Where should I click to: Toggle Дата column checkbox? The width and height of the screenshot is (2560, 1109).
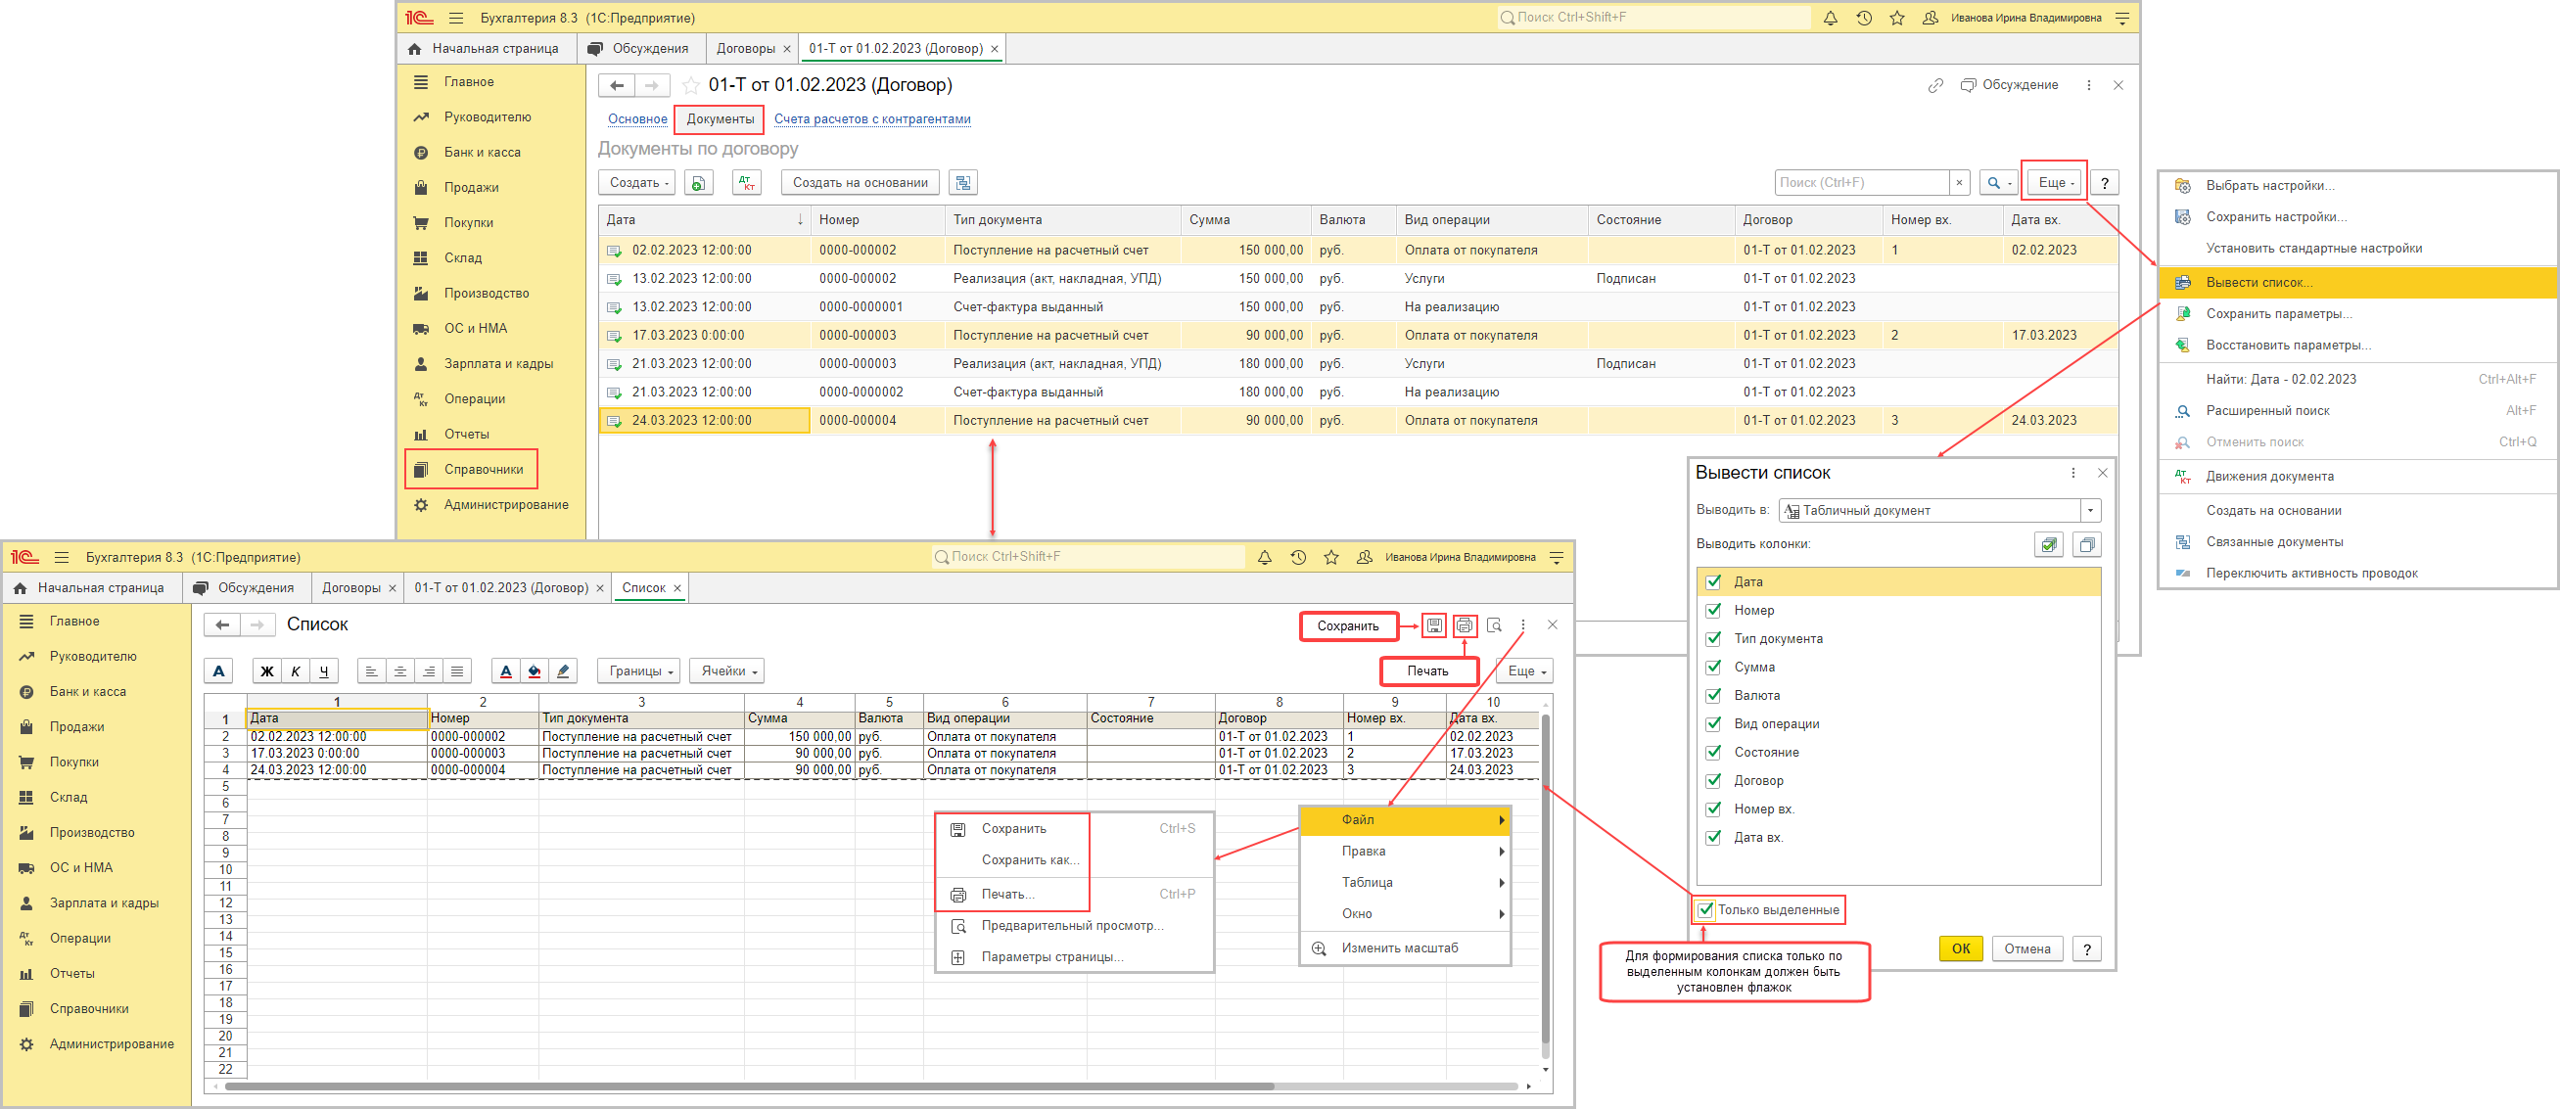pos(1712,582)
